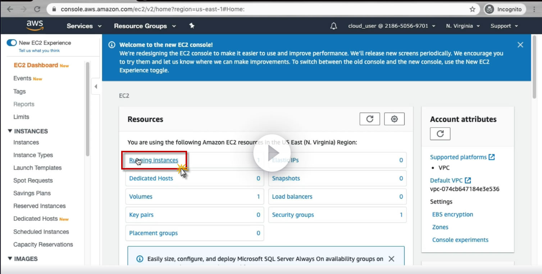The height and width of the screenshot is (274, 542).
Task: Click the browser address bar URL
Action: 152,9
